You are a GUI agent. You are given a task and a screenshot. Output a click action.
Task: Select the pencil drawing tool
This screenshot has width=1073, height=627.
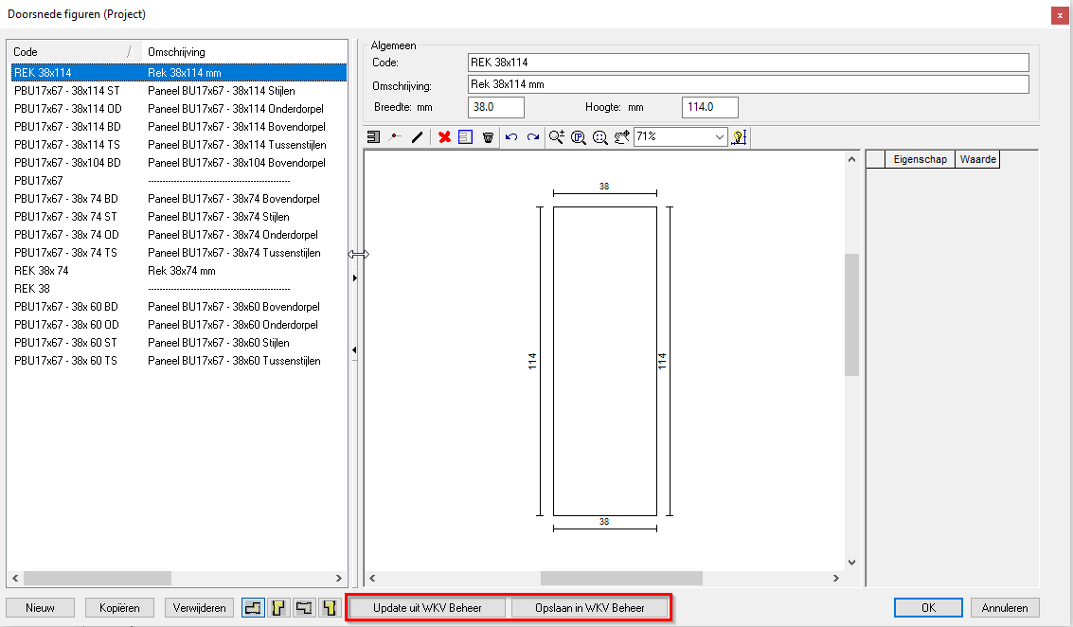pyautogui.click(x=418, y=136)
